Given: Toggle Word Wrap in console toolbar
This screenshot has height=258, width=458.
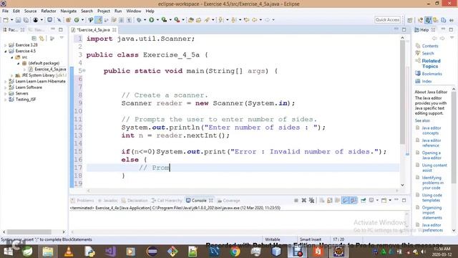Looking at the screenshot, I should tap(337, 201).
